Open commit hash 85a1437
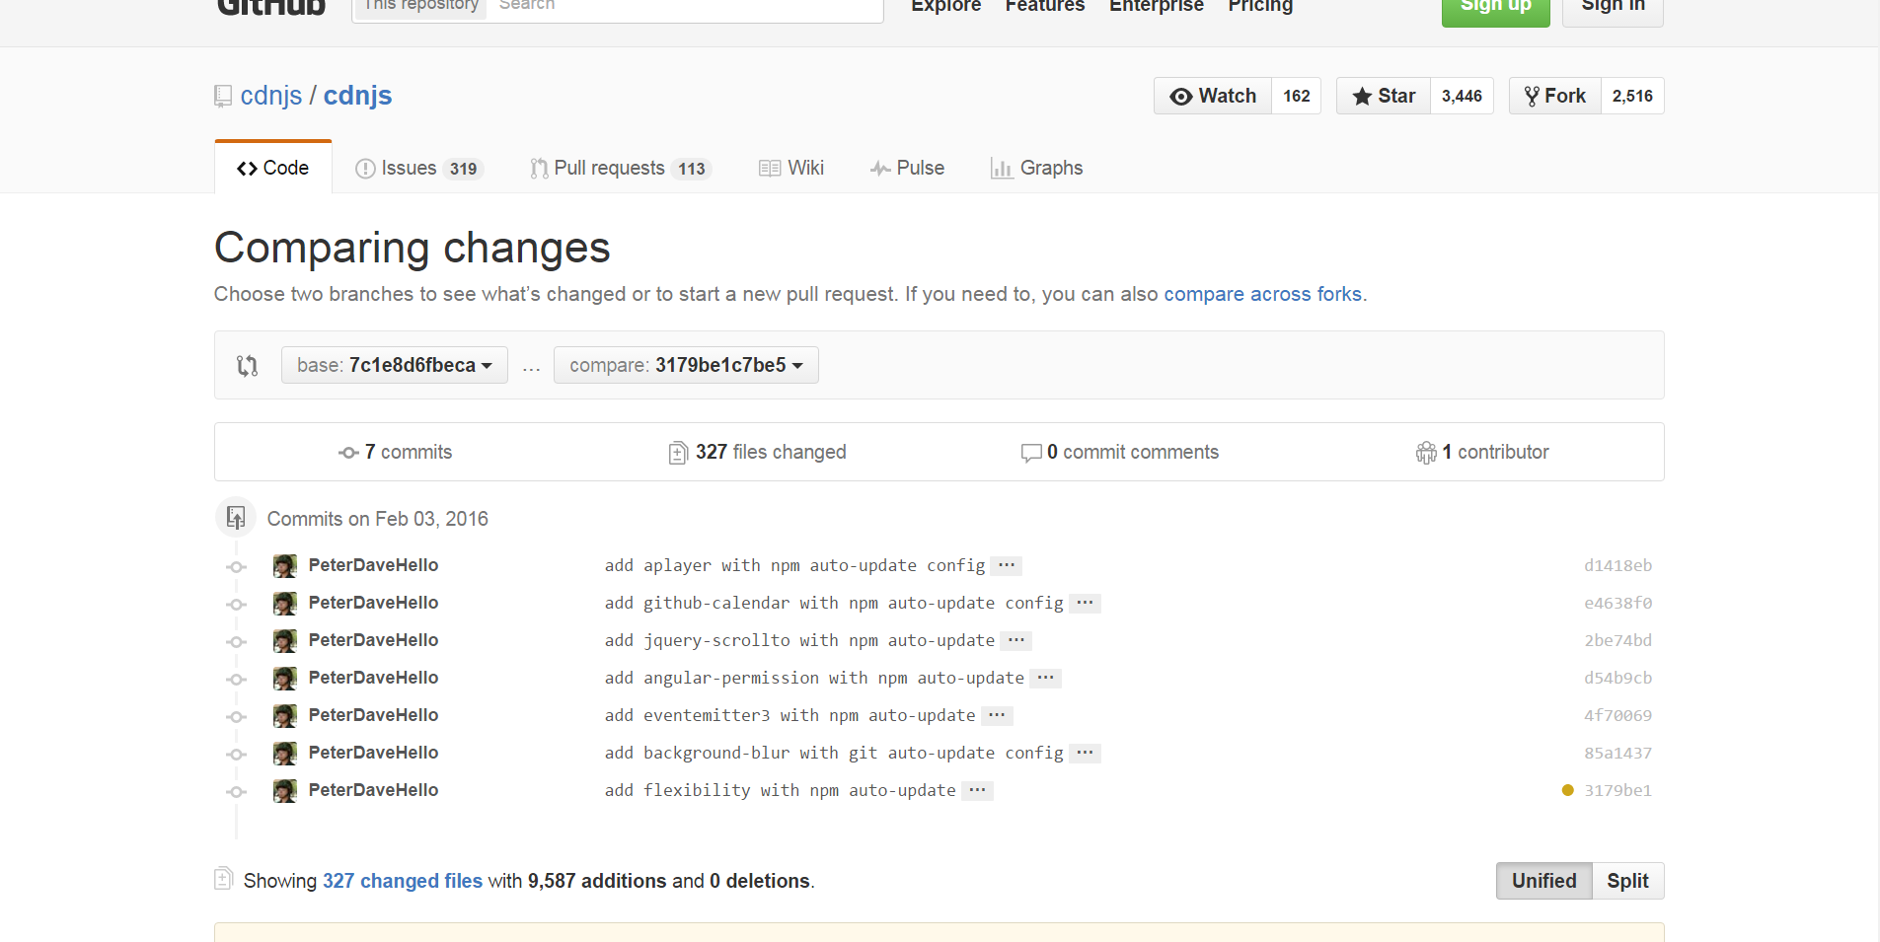Screen dimensions: 1880x942 coord(1617,753)
